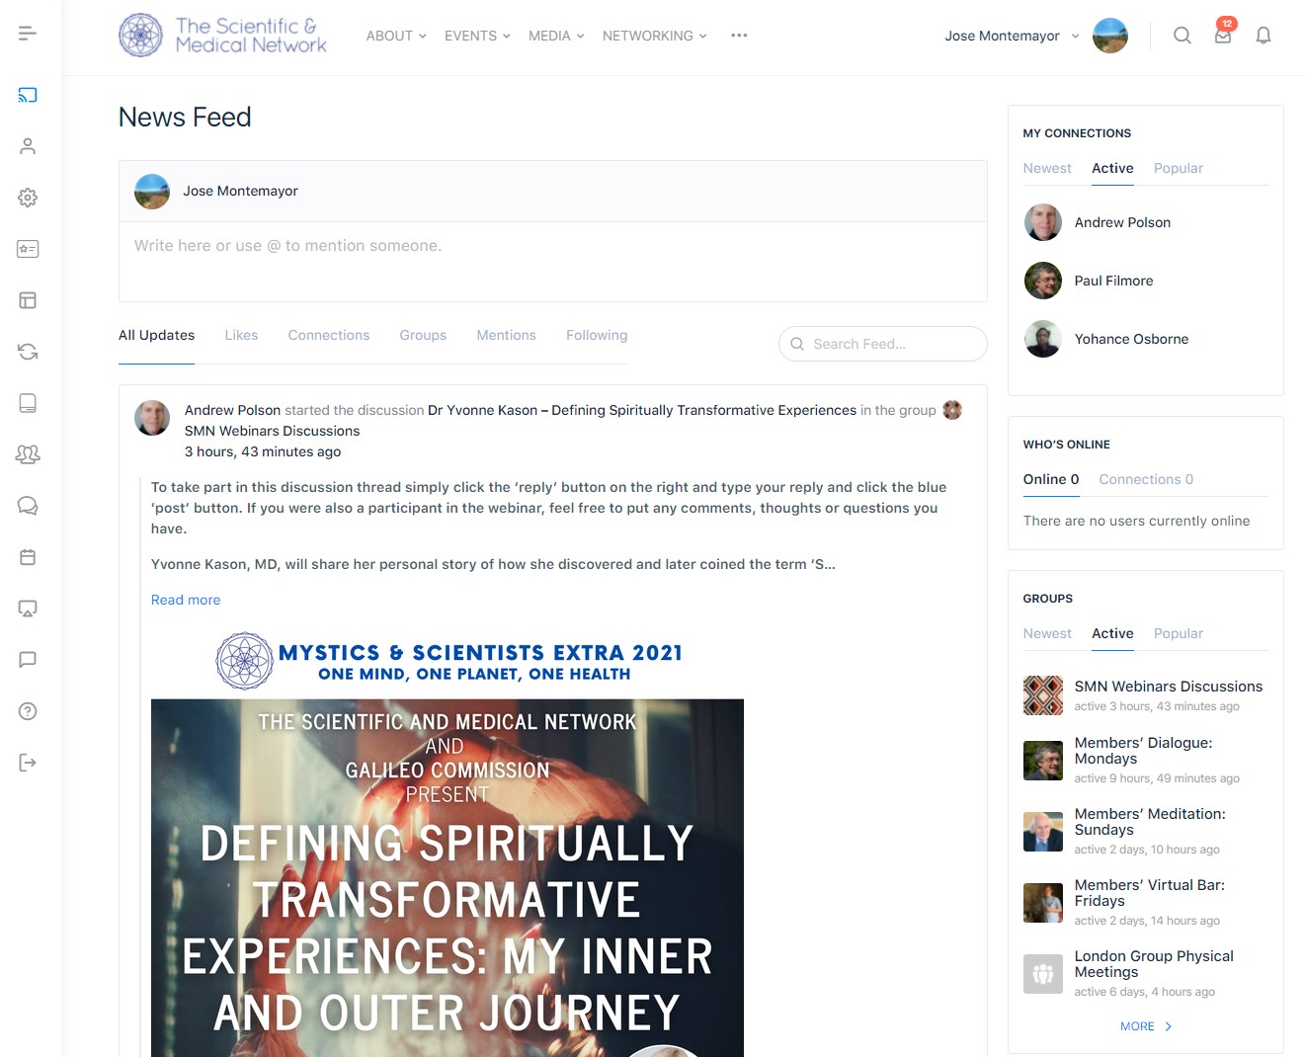The image size is (1305, 1057).
Task: Click MORE link below groups list
Action: click(1146, 1026)
